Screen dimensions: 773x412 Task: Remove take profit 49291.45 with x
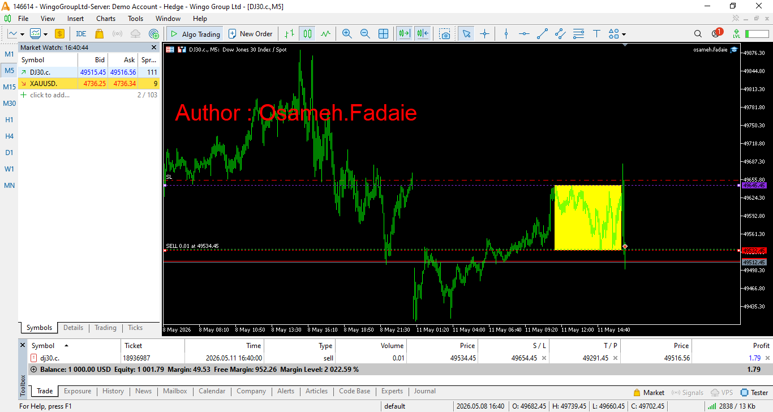point(615,358)
